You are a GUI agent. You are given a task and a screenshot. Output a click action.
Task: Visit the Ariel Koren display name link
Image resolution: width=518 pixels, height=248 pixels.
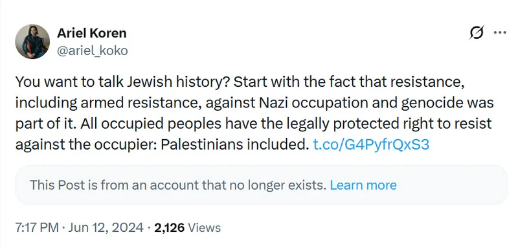pos(91,33)
